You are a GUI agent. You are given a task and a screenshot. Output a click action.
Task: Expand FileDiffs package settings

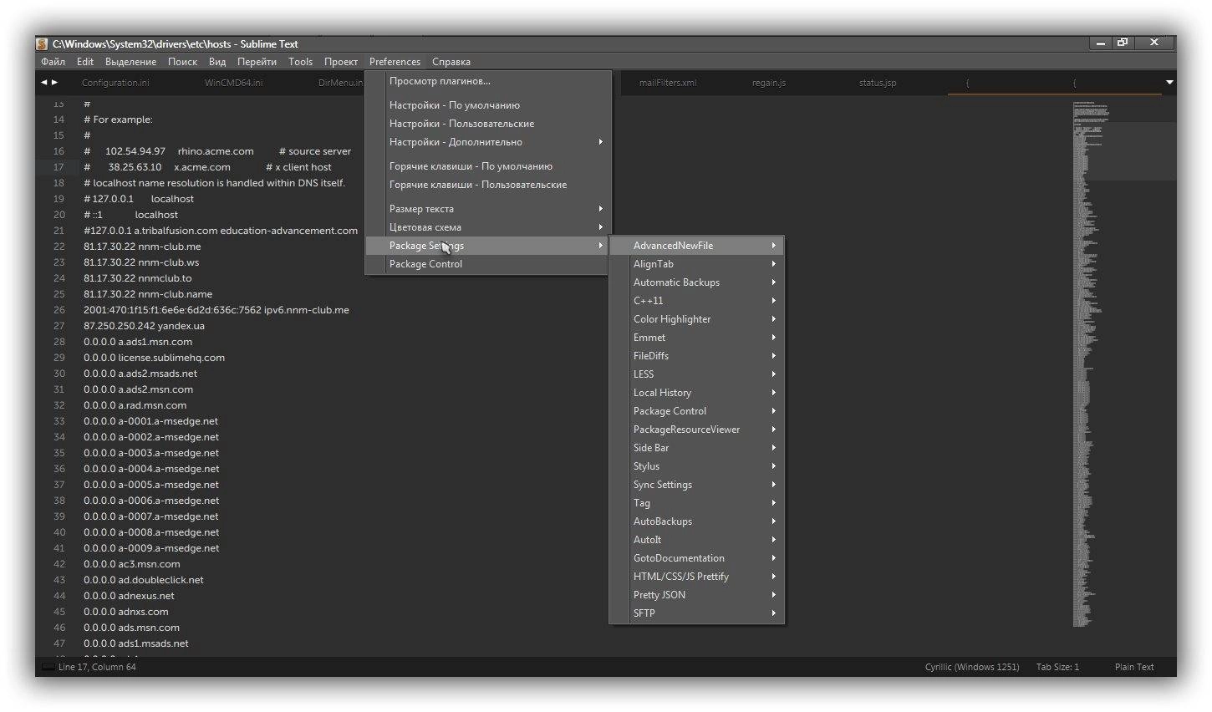tap(696, 356)
